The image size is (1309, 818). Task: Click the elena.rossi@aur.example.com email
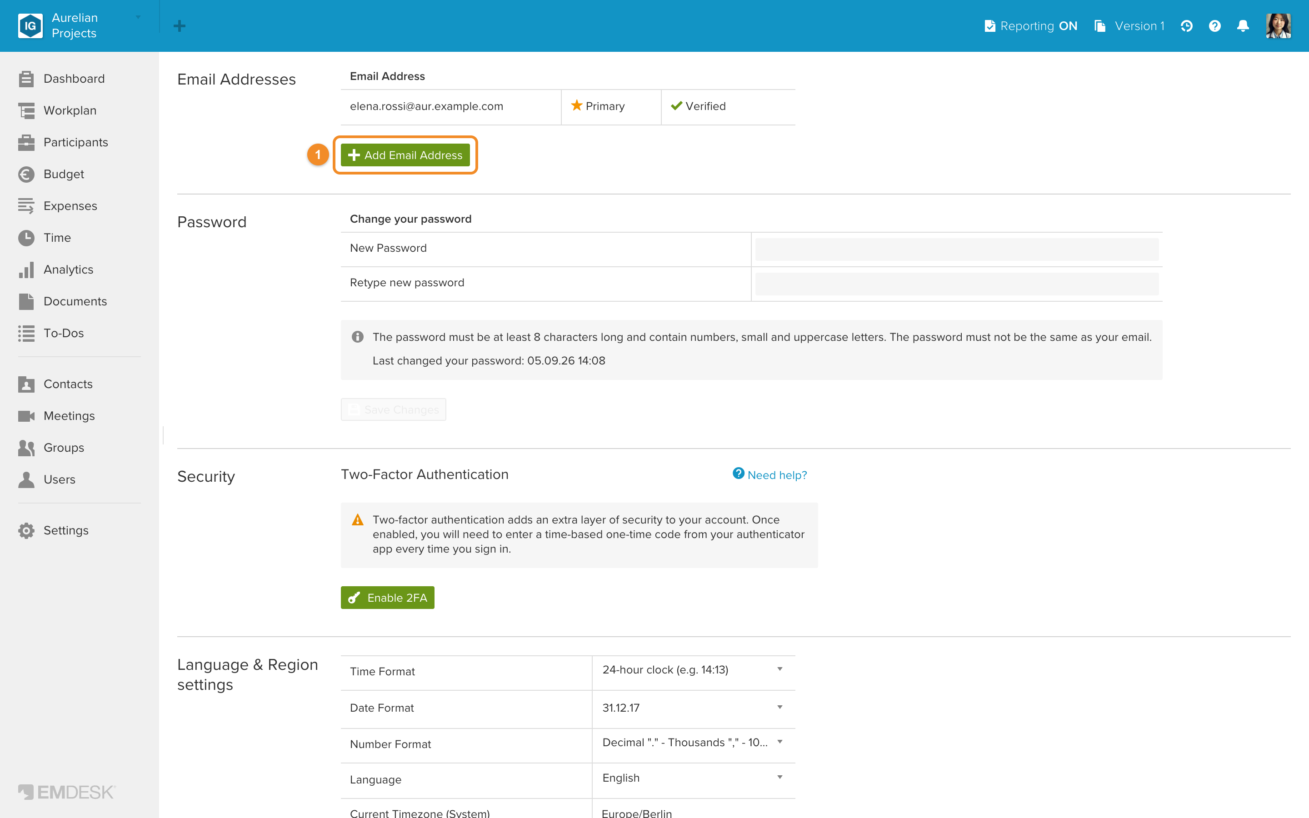426,107
